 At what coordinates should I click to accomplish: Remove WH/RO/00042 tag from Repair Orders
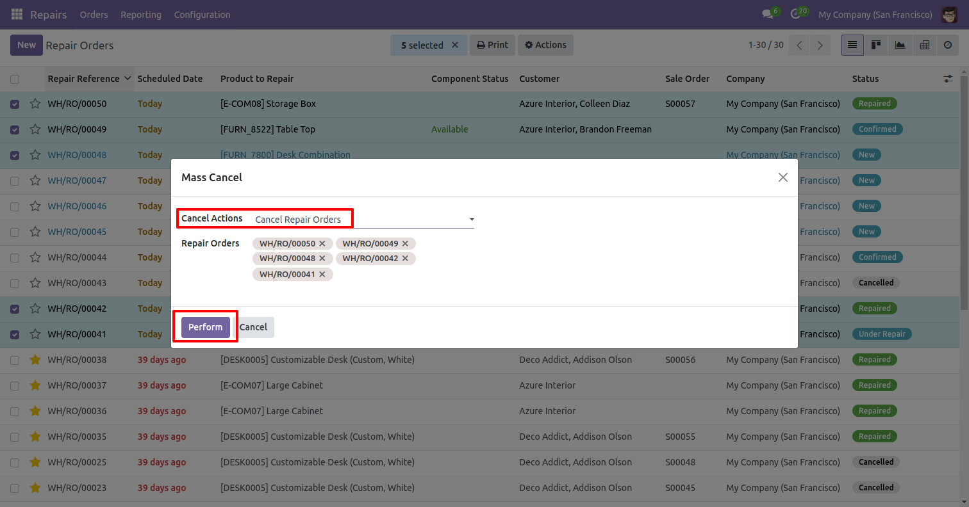pyautogui.click(x=405, y=259)
